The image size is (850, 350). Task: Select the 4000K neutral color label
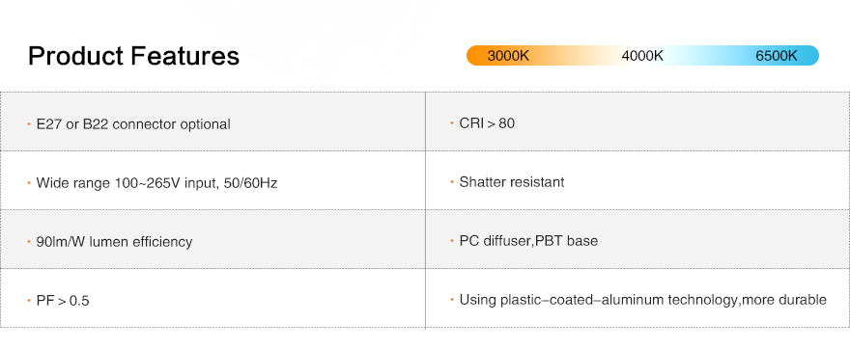coord(642,56)
